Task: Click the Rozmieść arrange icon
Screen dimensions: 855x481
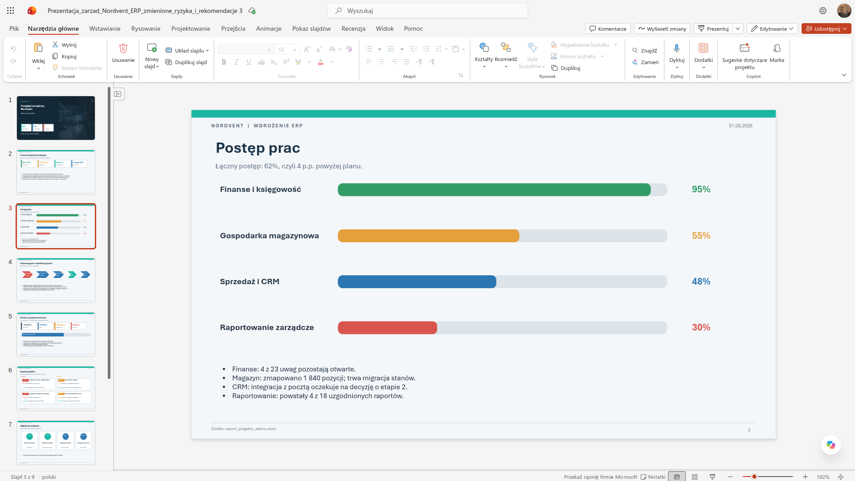Action: click(x=506, y=47)
